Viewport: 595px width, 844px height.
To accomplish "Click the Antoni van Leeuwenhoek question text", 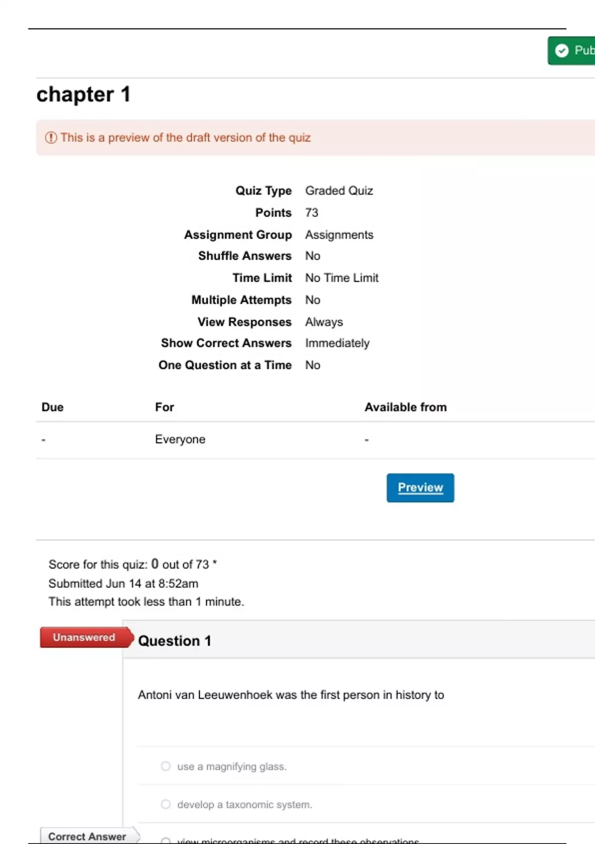I will click(x=291, y=695).
